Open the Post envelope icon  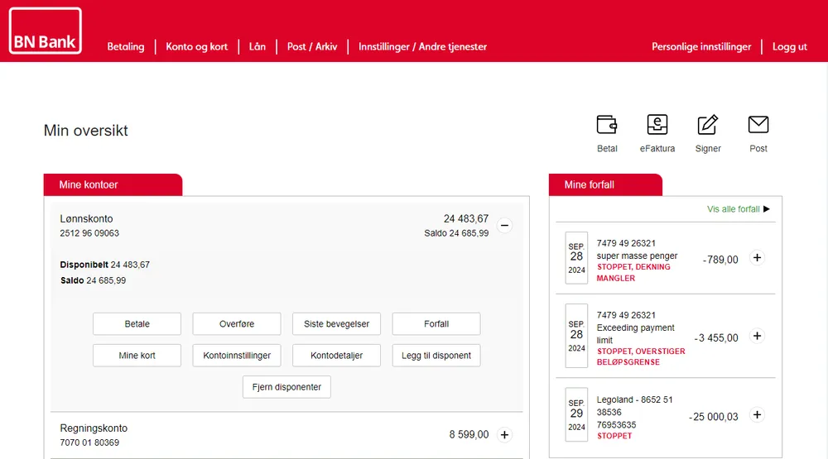758,125
